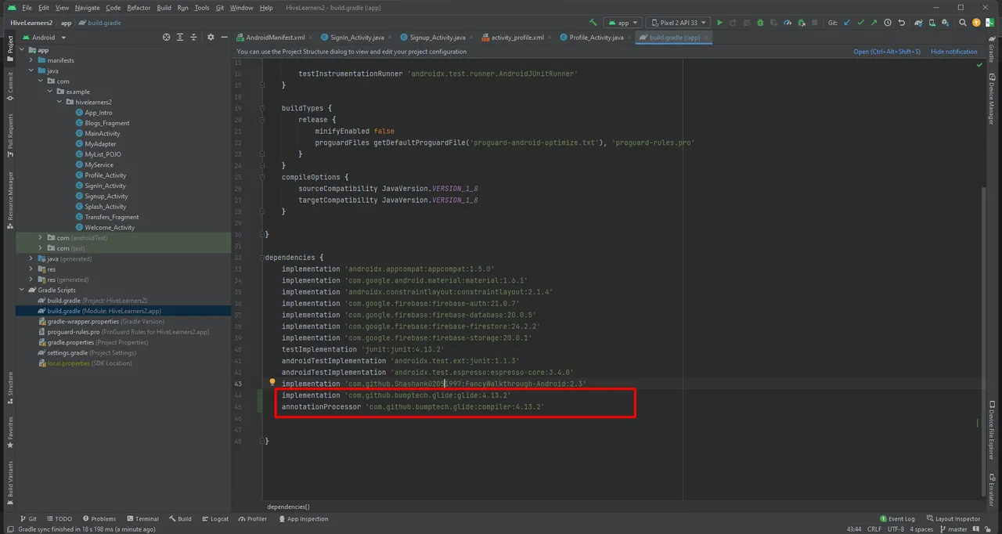
Task: Close the build.gradle (:app) tab
Action: point(707,37)
